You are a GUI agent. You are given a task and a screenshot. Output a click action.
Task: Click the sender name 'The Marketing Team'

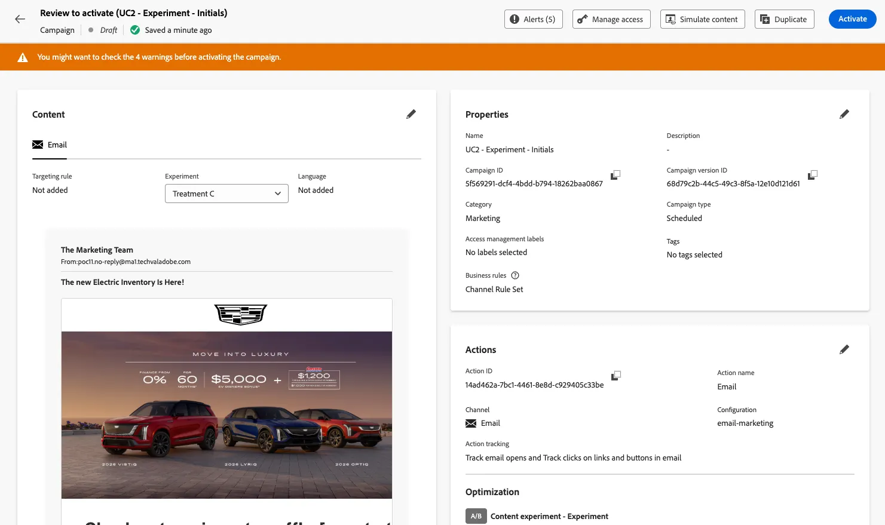[97, 250]
